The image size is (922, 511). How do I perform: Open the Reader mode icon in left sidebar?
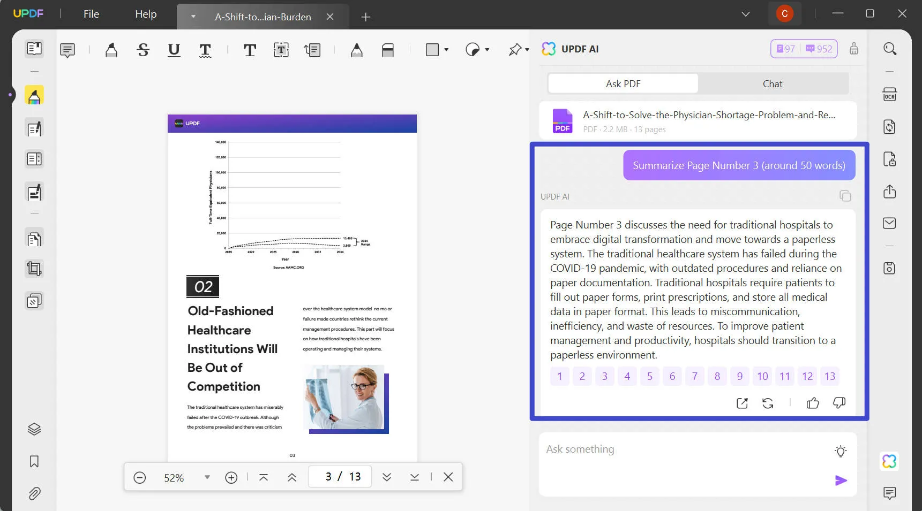[x=34, y=49]
